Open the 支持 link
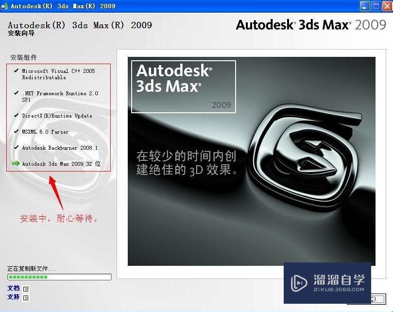 coord(12,297)
